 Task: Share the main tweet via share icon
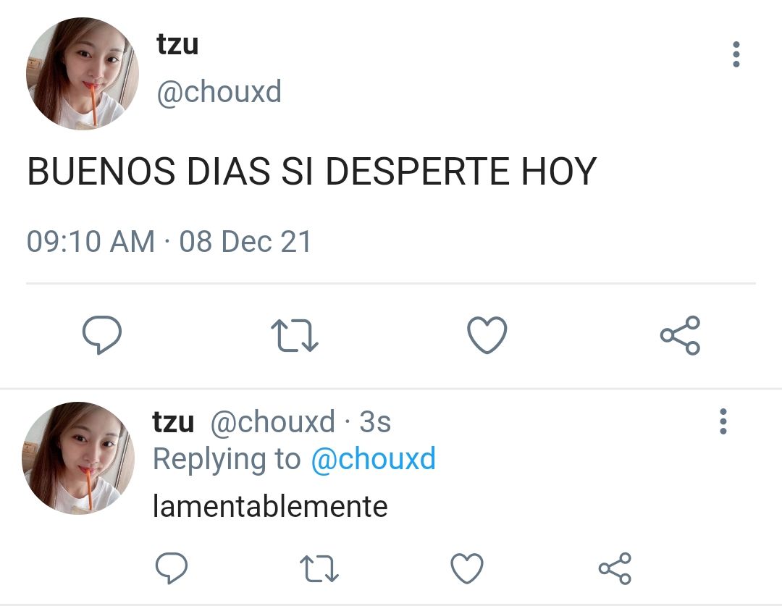(x=680, y=335)
